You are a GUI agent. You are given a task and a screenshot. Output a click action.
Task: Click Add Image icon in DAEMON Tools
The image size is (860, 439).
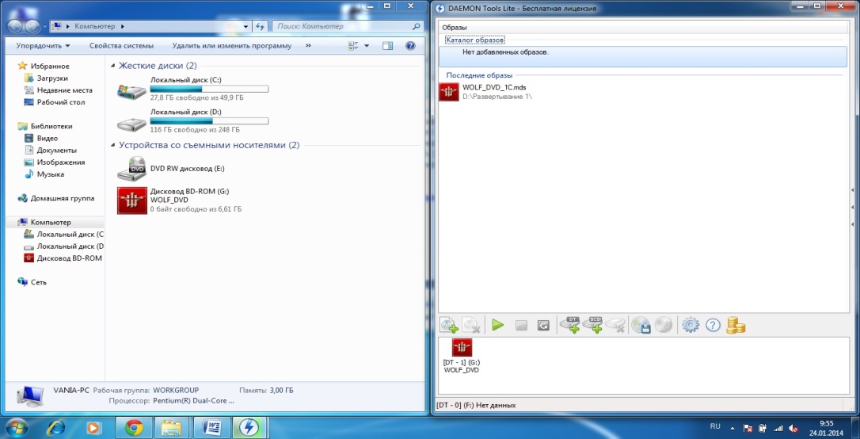pyautogui.click(x=449, y=326)
